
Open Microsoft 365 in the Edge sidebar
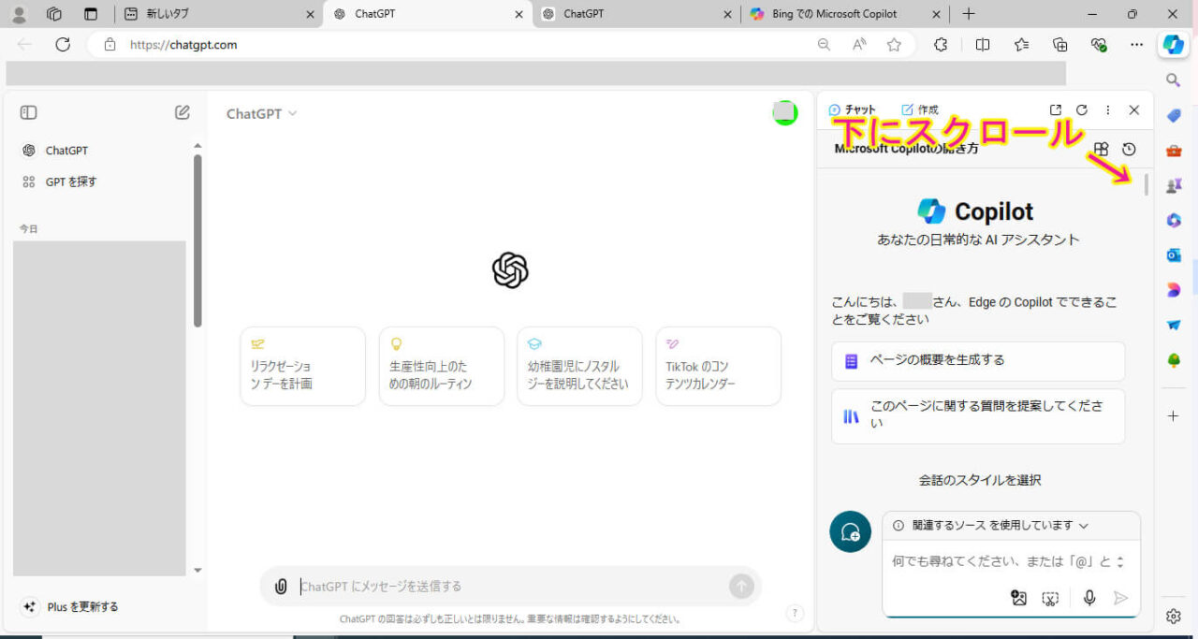(1174, 221)
